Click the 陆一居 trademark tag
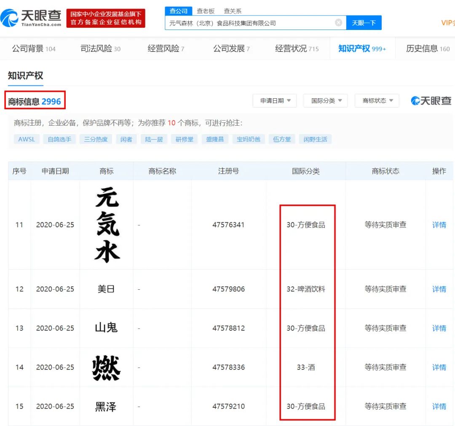The height and width of the screenshot is (426, 455). 154,139
